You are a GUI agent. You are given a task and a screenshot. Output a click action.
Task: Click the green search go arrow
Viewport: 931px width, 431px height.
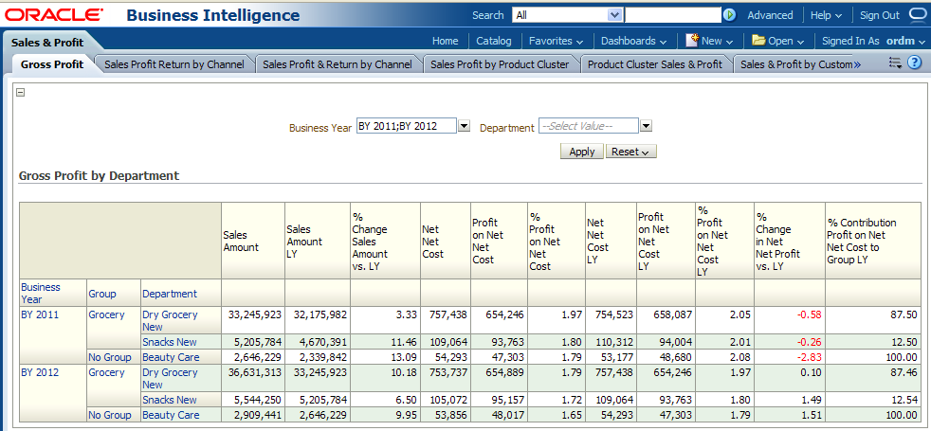729,15
